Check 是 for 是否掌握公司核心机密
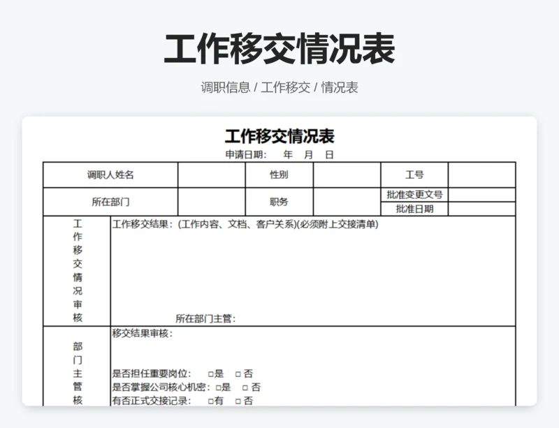Screen dimensions: 559x428 click(x=218, y=388)
